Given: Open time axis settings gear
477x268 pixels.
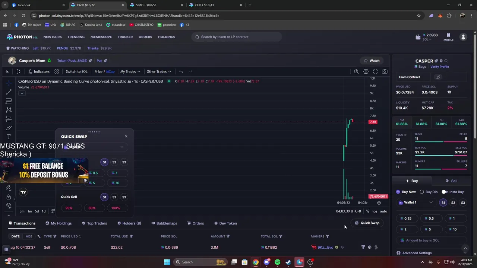Looking at the screenshot, I should pos(379,203).
